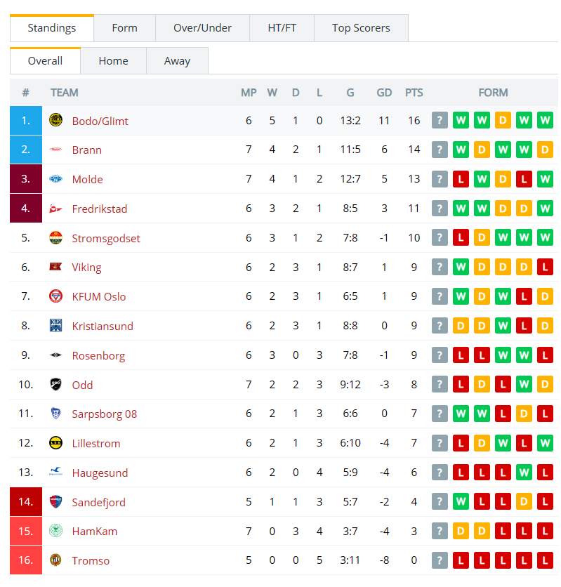Open the Sarpsborg 08 team link

click(105, 414)
